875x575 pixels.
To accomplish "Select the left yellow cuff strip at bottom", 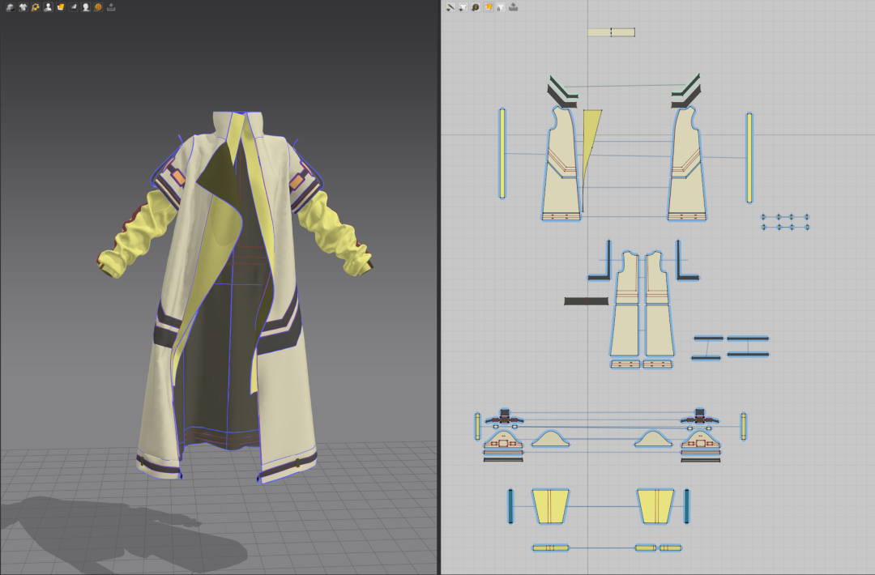I will (551, 548).
